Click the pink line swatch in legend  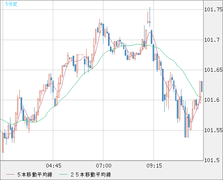pyautogui.click(x=10, y=175)
